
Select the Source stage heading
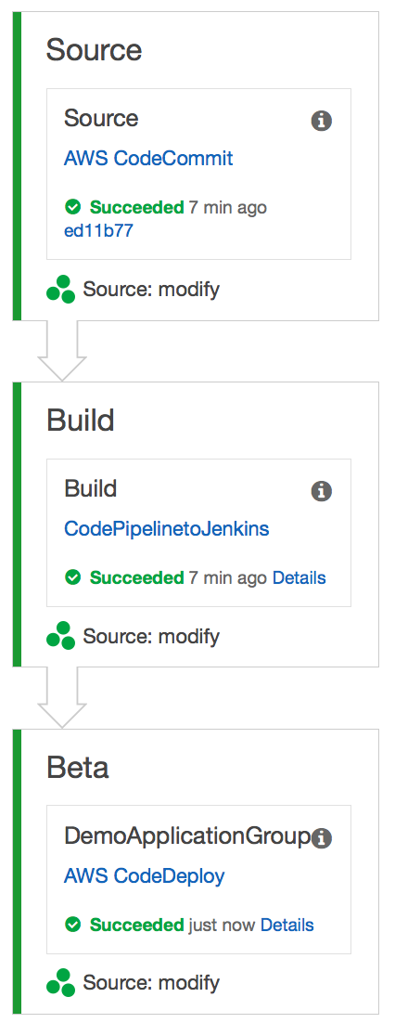pyautogui.click(x=94, y=49)
